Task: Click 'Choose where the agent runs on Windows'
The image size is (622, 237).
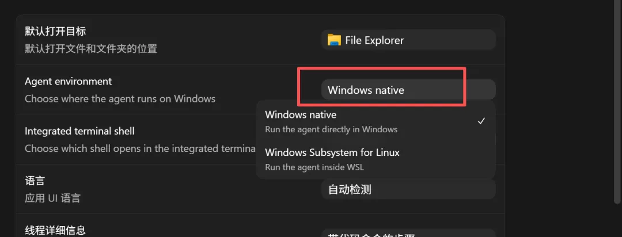Action: 120,98
